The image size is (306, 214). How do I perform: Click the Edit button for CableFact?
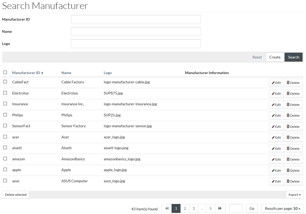click(x=276, y=83)
